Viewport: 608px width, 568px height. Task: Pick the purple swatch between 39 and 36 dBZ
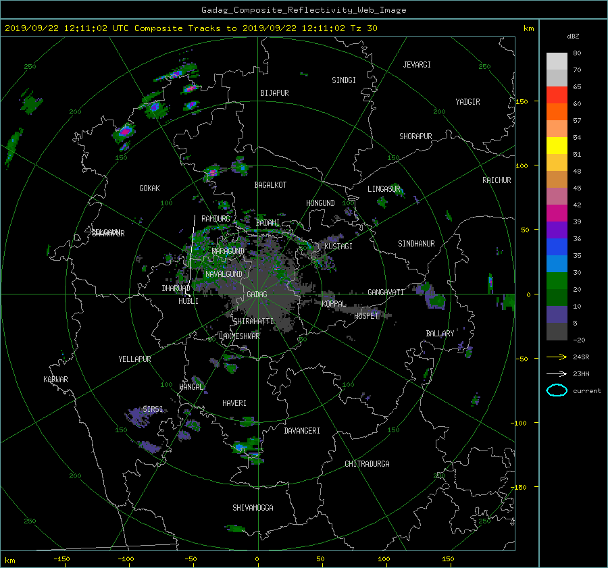tap(557, 230)
